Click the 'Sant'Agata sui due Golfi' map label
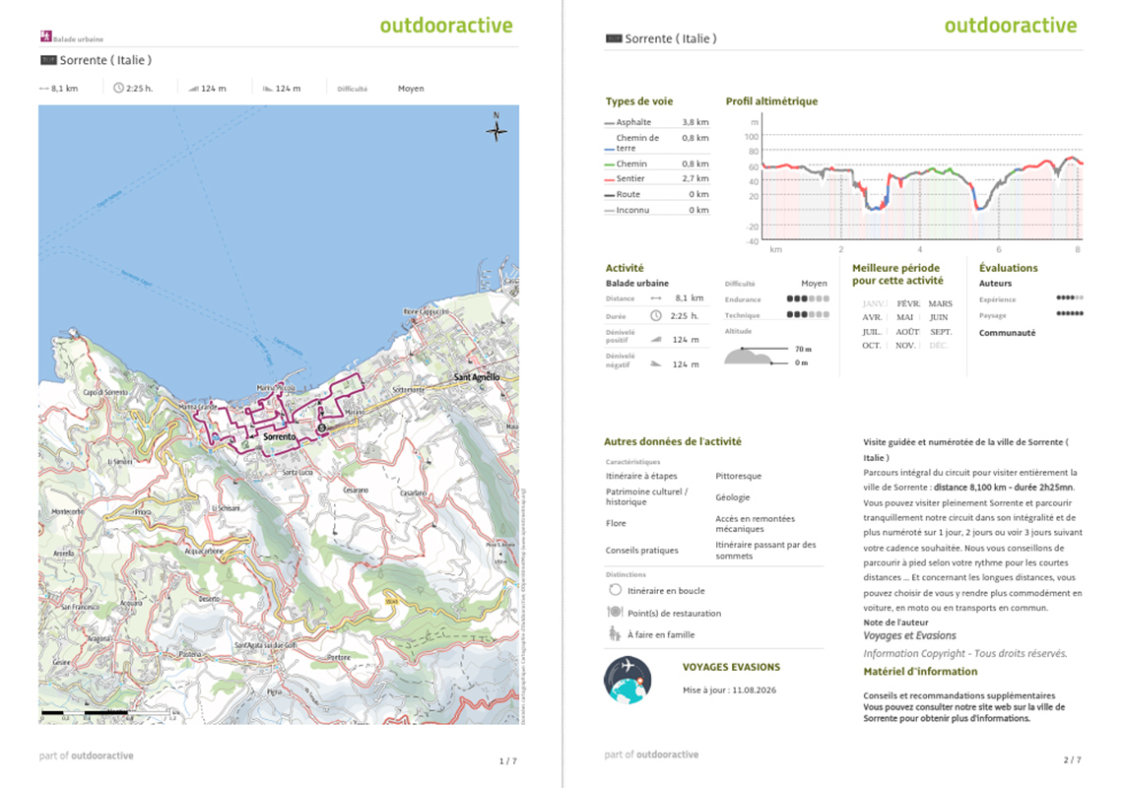 point(265,645)
